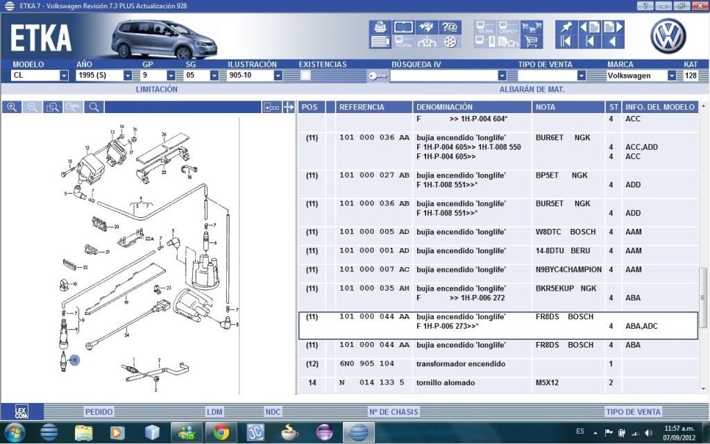The image size is (710, 444).
Task: Click the key icon next to Búsqueda IV
Action: point(378,76)
